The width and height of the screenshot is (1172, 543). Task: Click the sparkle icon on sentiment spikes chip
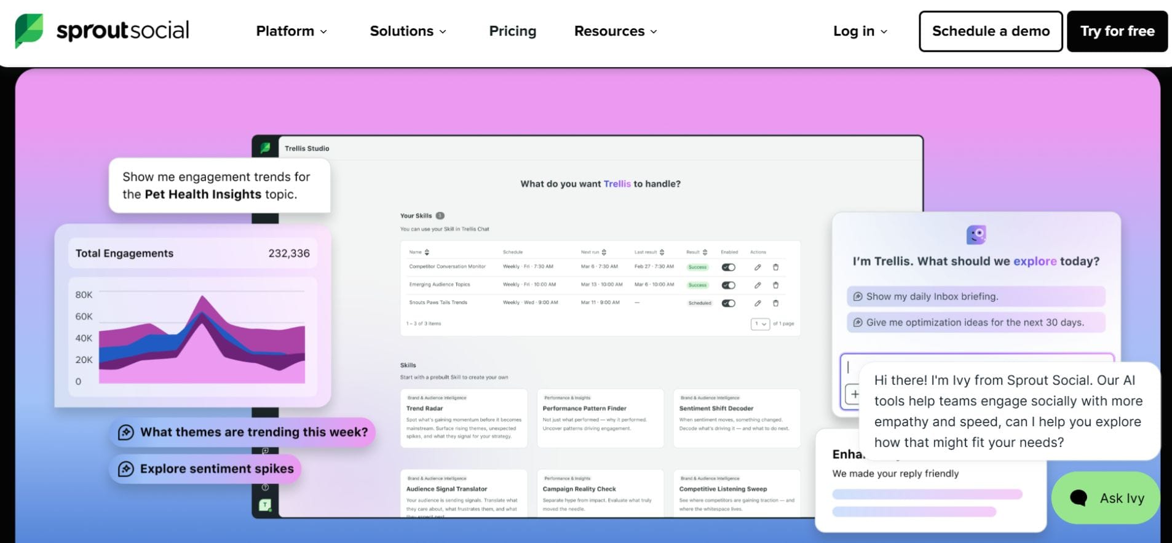point(126,469)
